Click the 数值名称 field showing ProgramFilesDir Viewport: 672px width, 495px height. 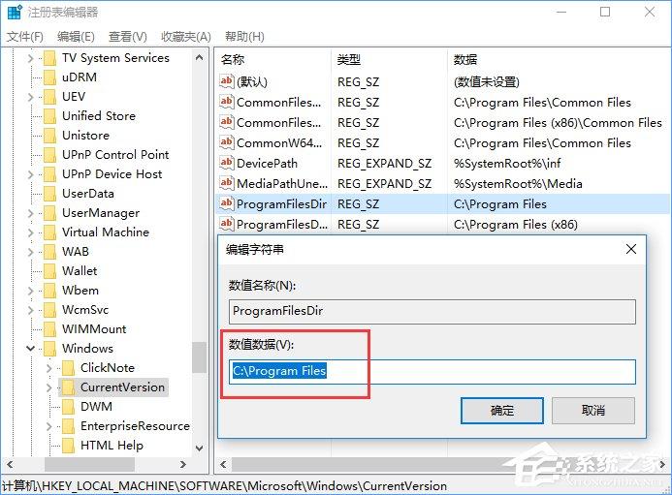(x=432, y=311)
